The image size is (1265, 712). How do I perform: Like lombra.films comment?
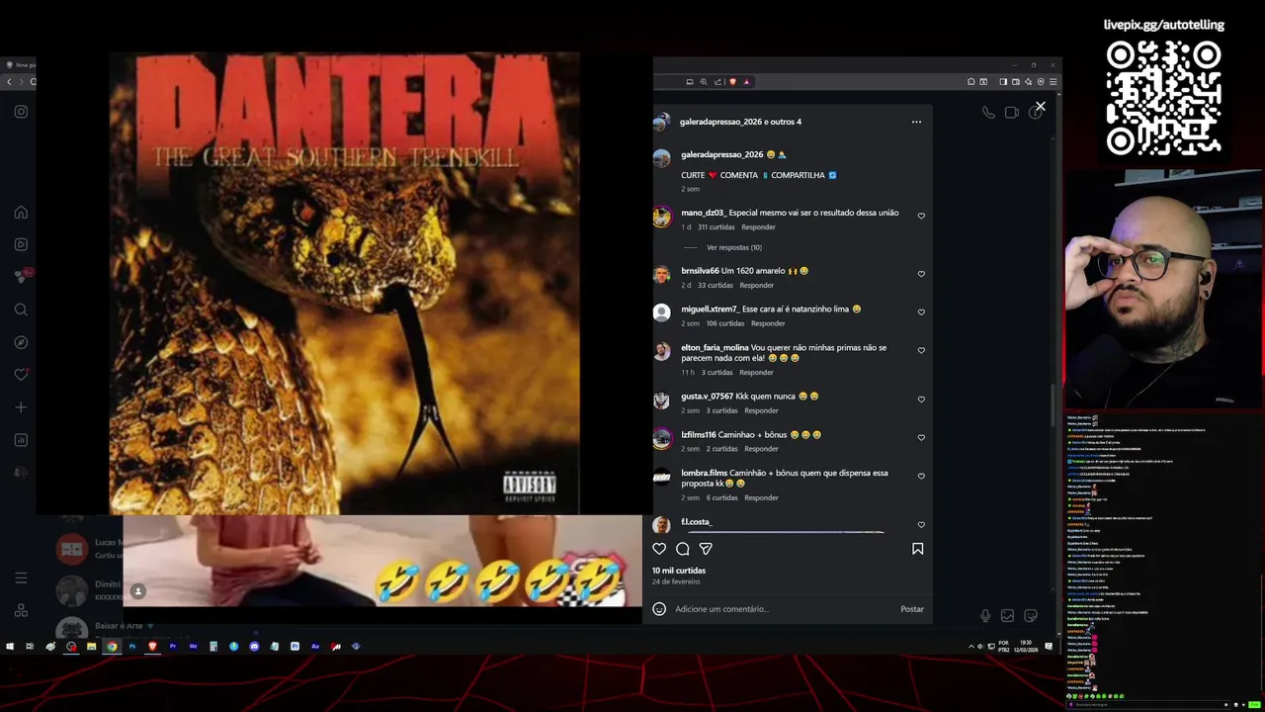click(x=921, y=477)
